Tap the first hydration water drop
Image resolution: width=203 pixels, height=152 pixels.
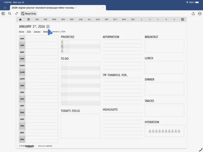click(x=150, y=131)
